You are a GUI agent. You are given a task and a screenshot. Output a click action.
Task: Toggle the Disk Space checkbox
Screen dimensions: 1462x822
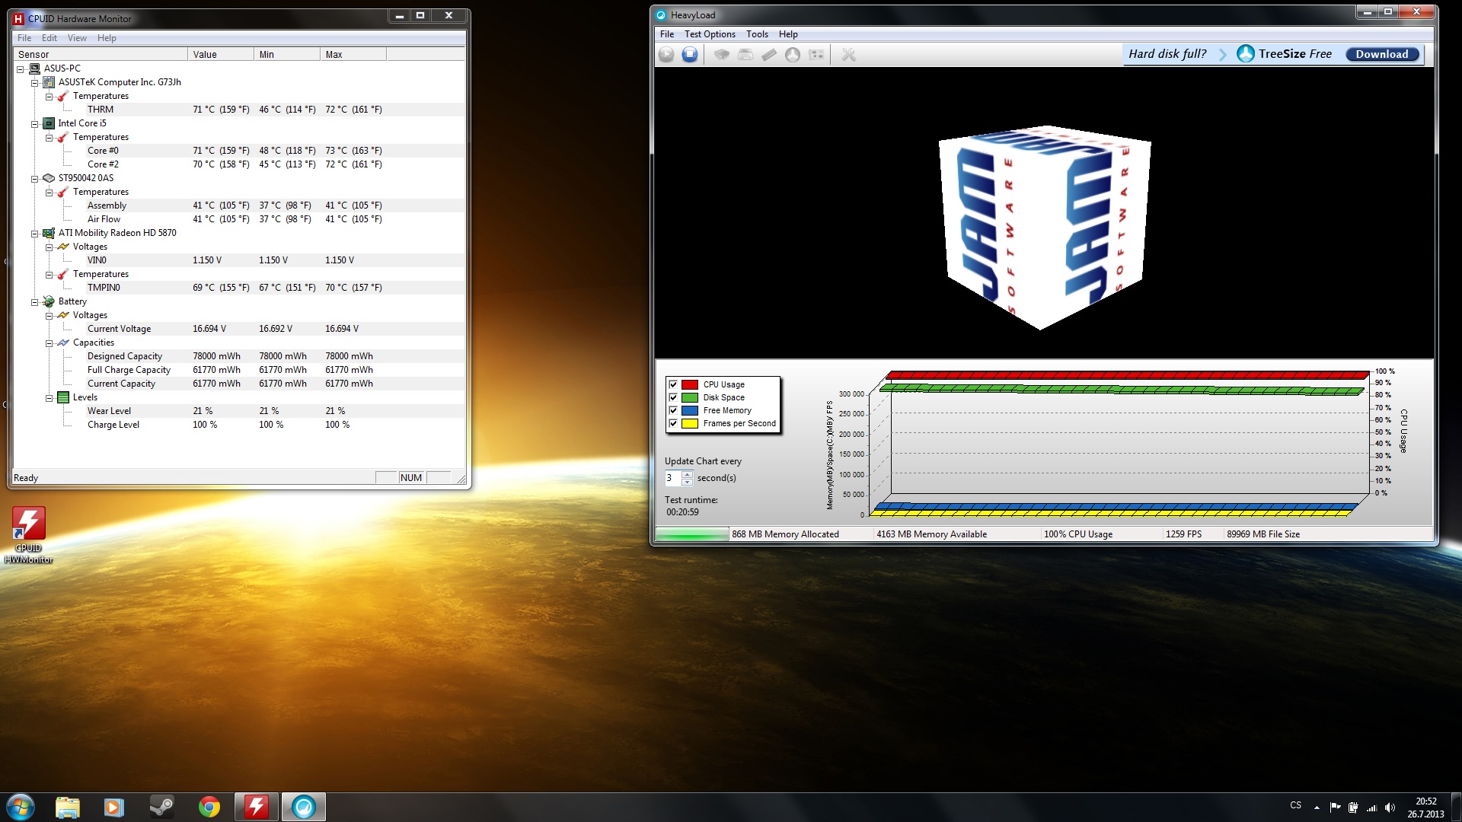pyautogui.click(x=673, y=397)
